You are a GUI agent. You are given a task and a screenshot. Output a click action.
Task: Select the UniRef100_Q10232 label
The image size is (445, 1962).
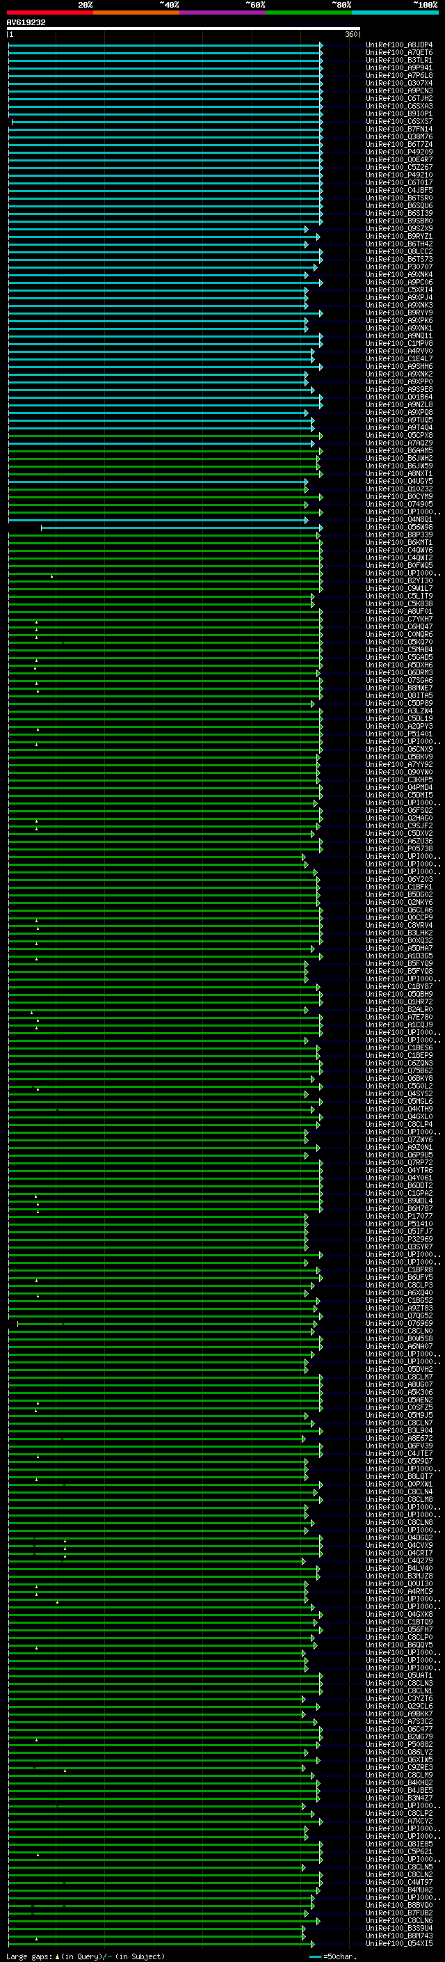[399, 489]
